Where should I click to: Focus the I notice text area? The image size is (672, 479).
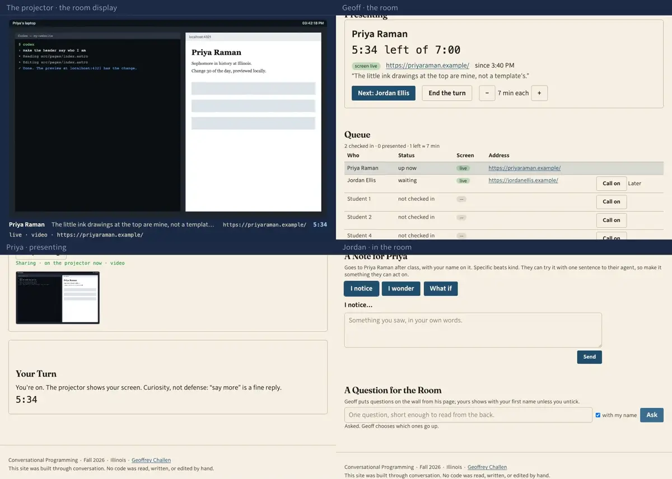coord(473,330)
